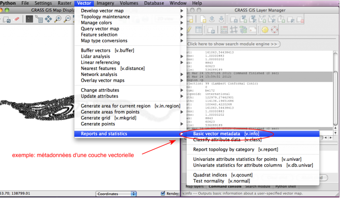
Task: Activate the pan tool in Map Display
Action: (x=48, y=19)
